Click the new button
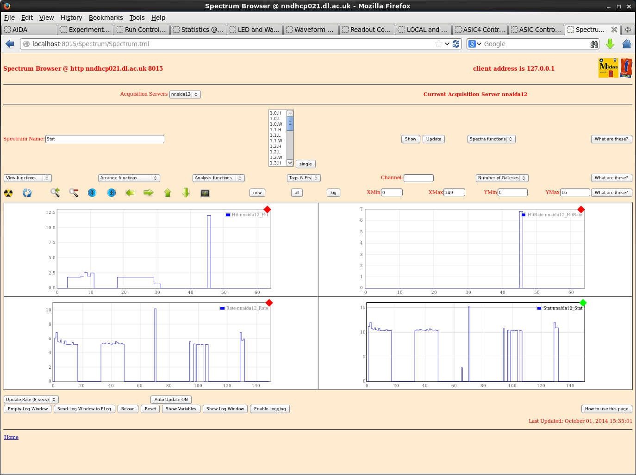Screen dimensions: 636x475 [257, 193]
